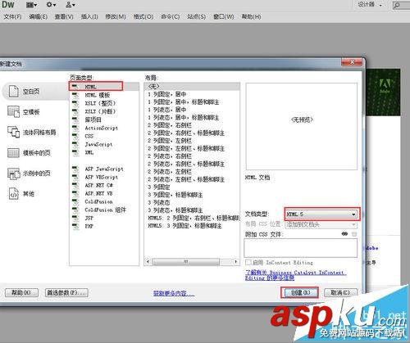Click the Dw application logo
This screenshot has height=343, width=410.
[x=8, y=5]
